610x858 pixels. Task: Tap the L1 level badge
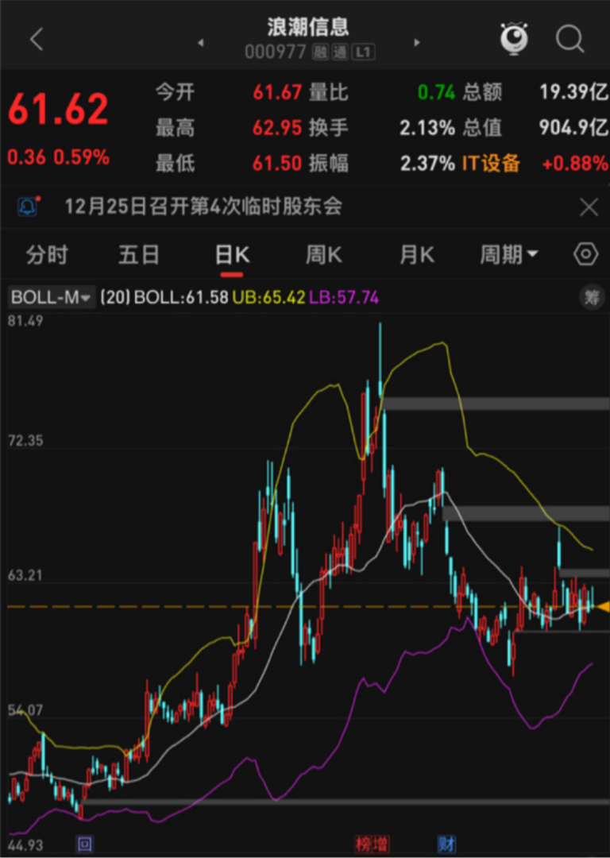[x=363, y=52]
